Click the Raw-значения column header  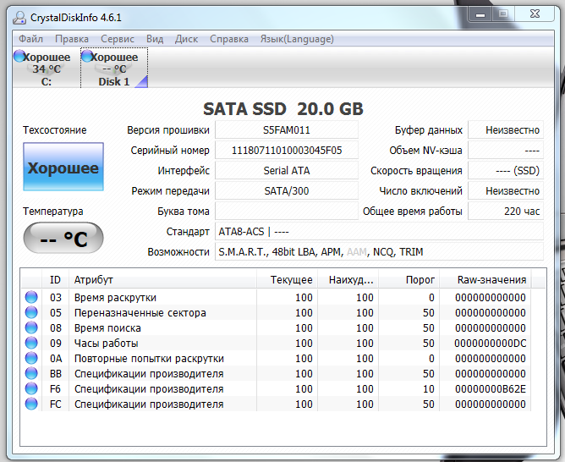[x=485, y=279]
